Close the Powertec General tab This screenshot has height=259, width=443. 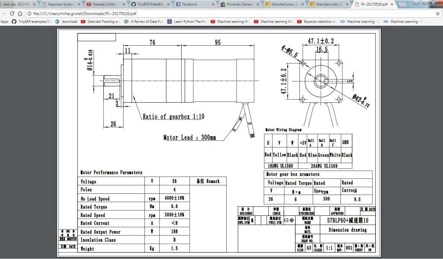pyautogui.click(x=258, y=4)
